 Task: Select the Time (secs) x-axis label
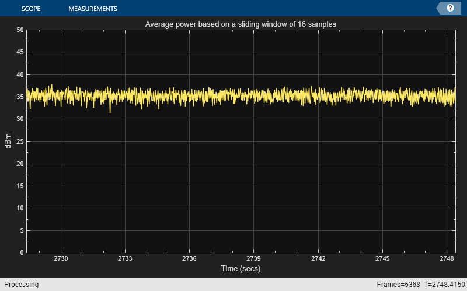(241, 269)
